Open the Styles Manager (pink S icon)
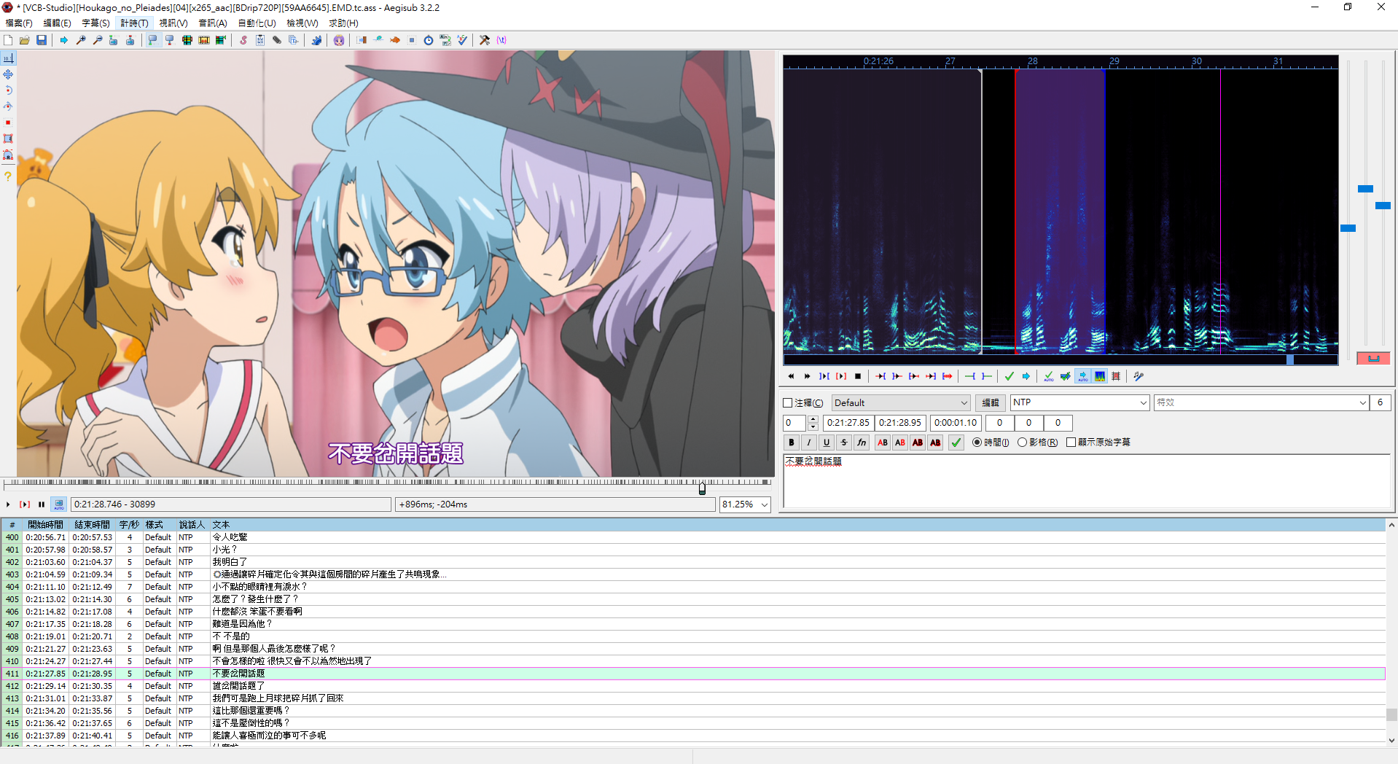The width and height of the screenshot is (1398, 764). click(243, 40)
